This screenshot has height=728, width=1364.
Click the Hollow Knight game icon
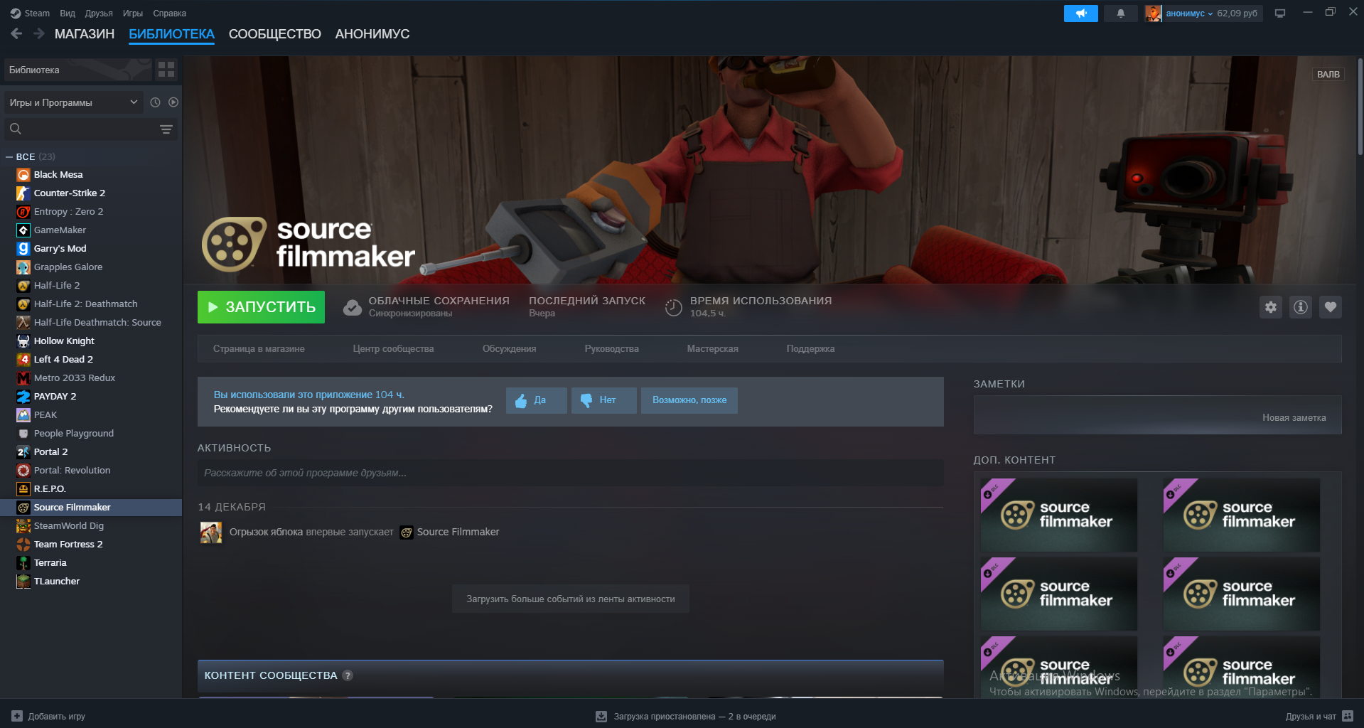pos(23,341)
